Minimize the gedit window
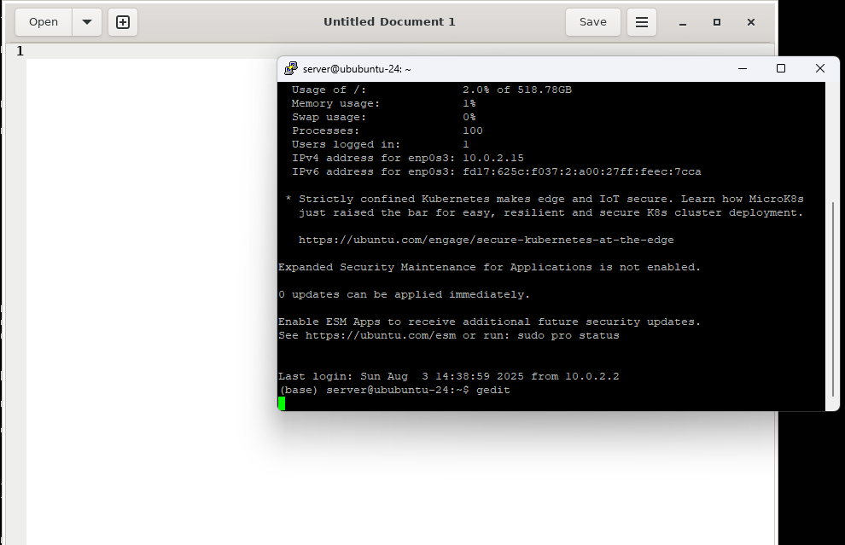Image resolution: width=845 pixels, height=545 pixels. click(x=682, y=22)
